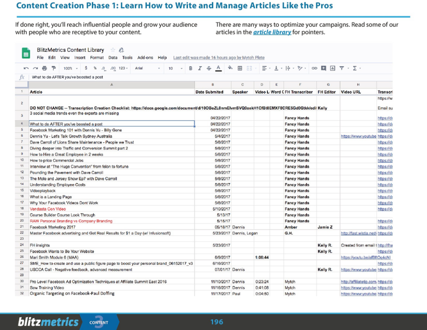This screenshot has width=427, height=330.
Task: Click into the formula bar text
Action: [67, 77]
